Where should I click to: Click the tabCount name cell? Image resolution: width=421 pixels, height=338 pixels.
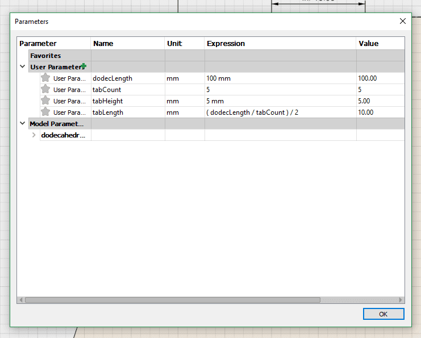coord(128,90)
